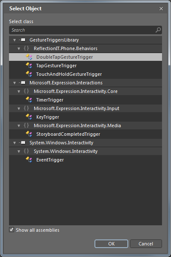The width and height of the screenshot is (171, 257).
Task: Focus the class Search field
Action: (85, 30)
